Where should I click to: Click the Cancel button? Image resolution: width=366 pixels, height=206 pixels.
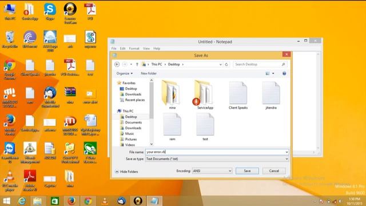click(x=274, y=171)
